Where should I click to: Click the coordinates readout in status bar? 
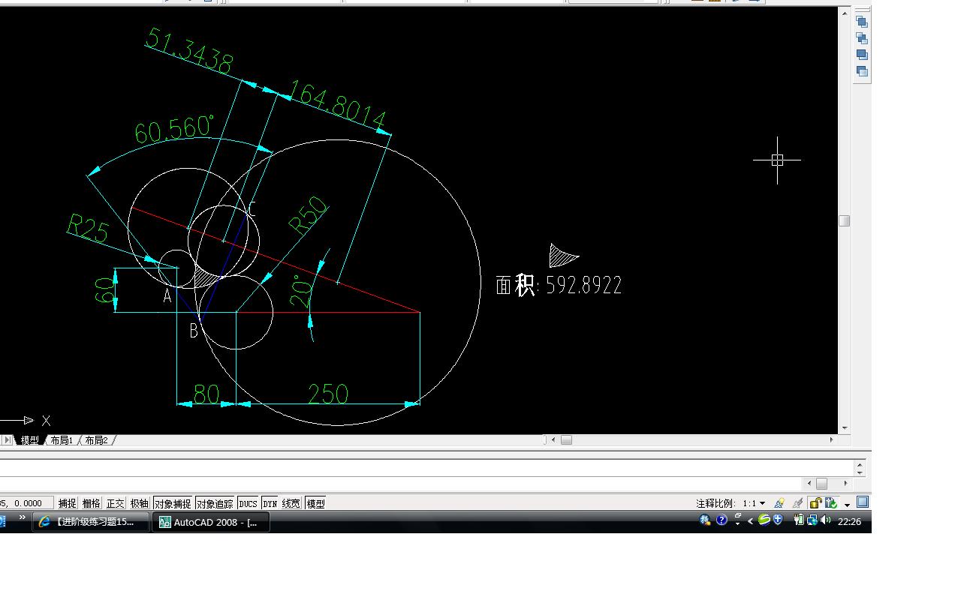point(26,503)
